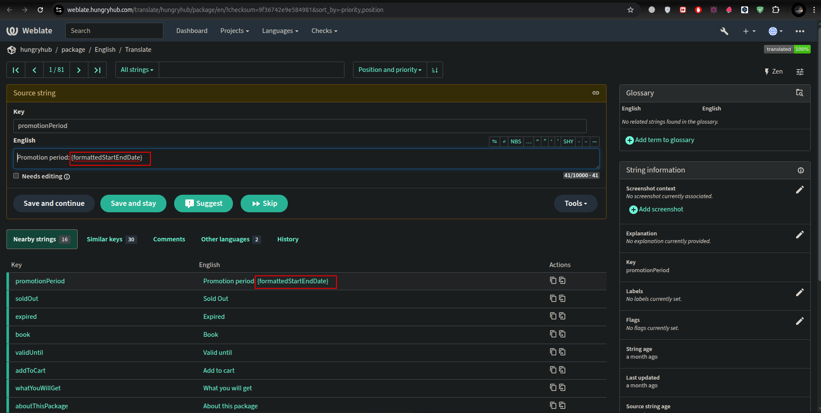The width and height of the screenshot is (821, 413).
Task: Jump to last string icon
Action: pos(97,70)
